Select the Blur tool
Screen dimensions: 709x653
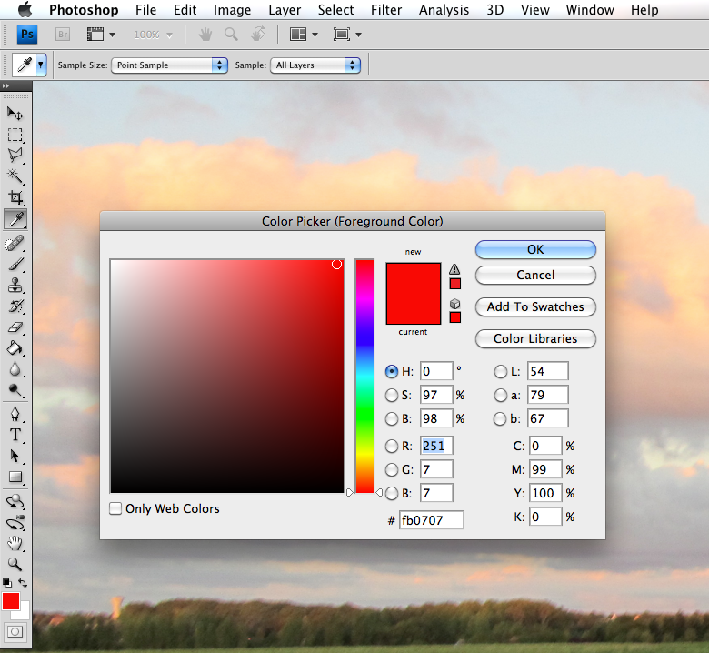coord(15,369)
